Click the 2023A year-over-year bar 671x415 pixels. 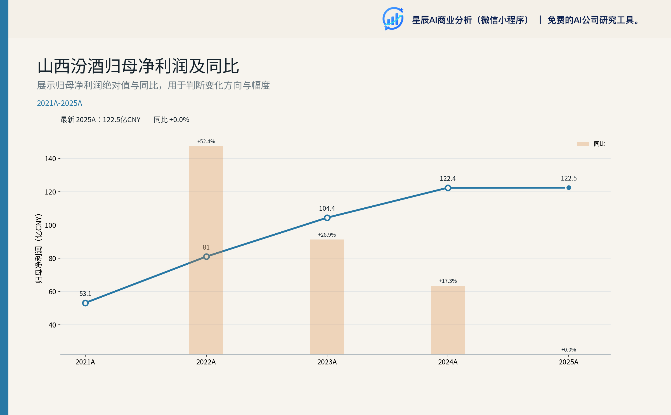pyautogui.click(x=327, y=297)
